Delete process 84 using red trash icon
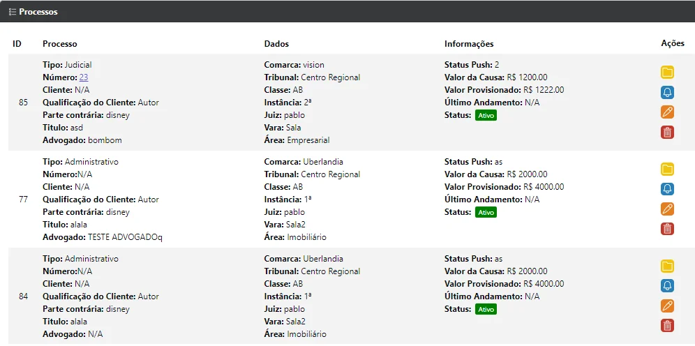 tap(667, 325)
